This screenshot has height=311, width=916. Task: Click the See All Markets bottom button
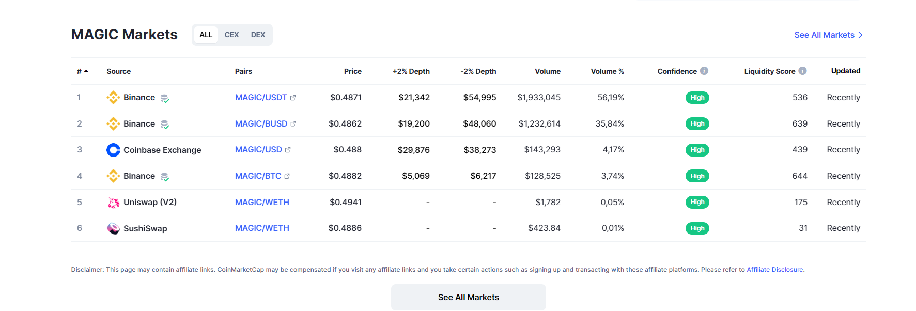pyautogui.click(x=469, y=297)
